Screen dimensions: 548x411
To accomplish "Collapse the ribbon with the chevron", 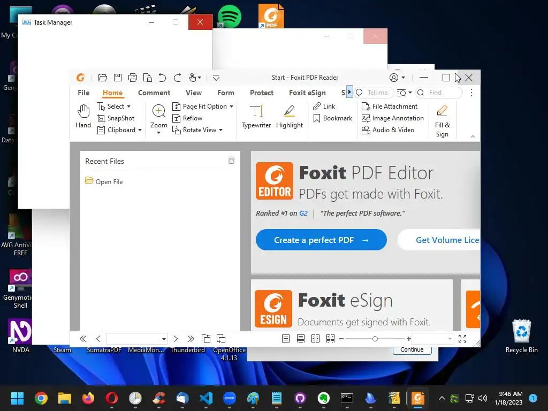I will (x=473, y=136).
